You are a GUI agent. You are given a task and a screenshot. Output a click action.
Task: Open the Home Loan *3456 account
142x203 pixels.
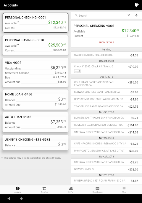[35, 100]
